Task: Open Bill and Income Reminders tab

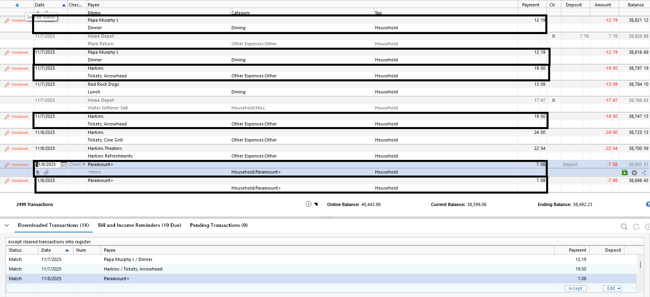Action: (x=140, y=225)
